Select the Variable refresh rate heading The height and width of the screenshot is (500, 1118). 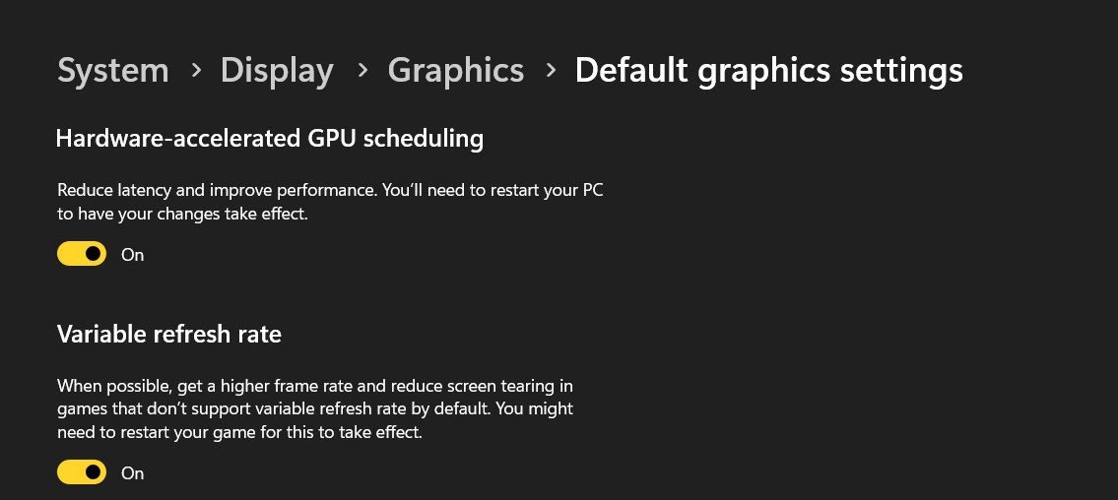click(169, 335)
